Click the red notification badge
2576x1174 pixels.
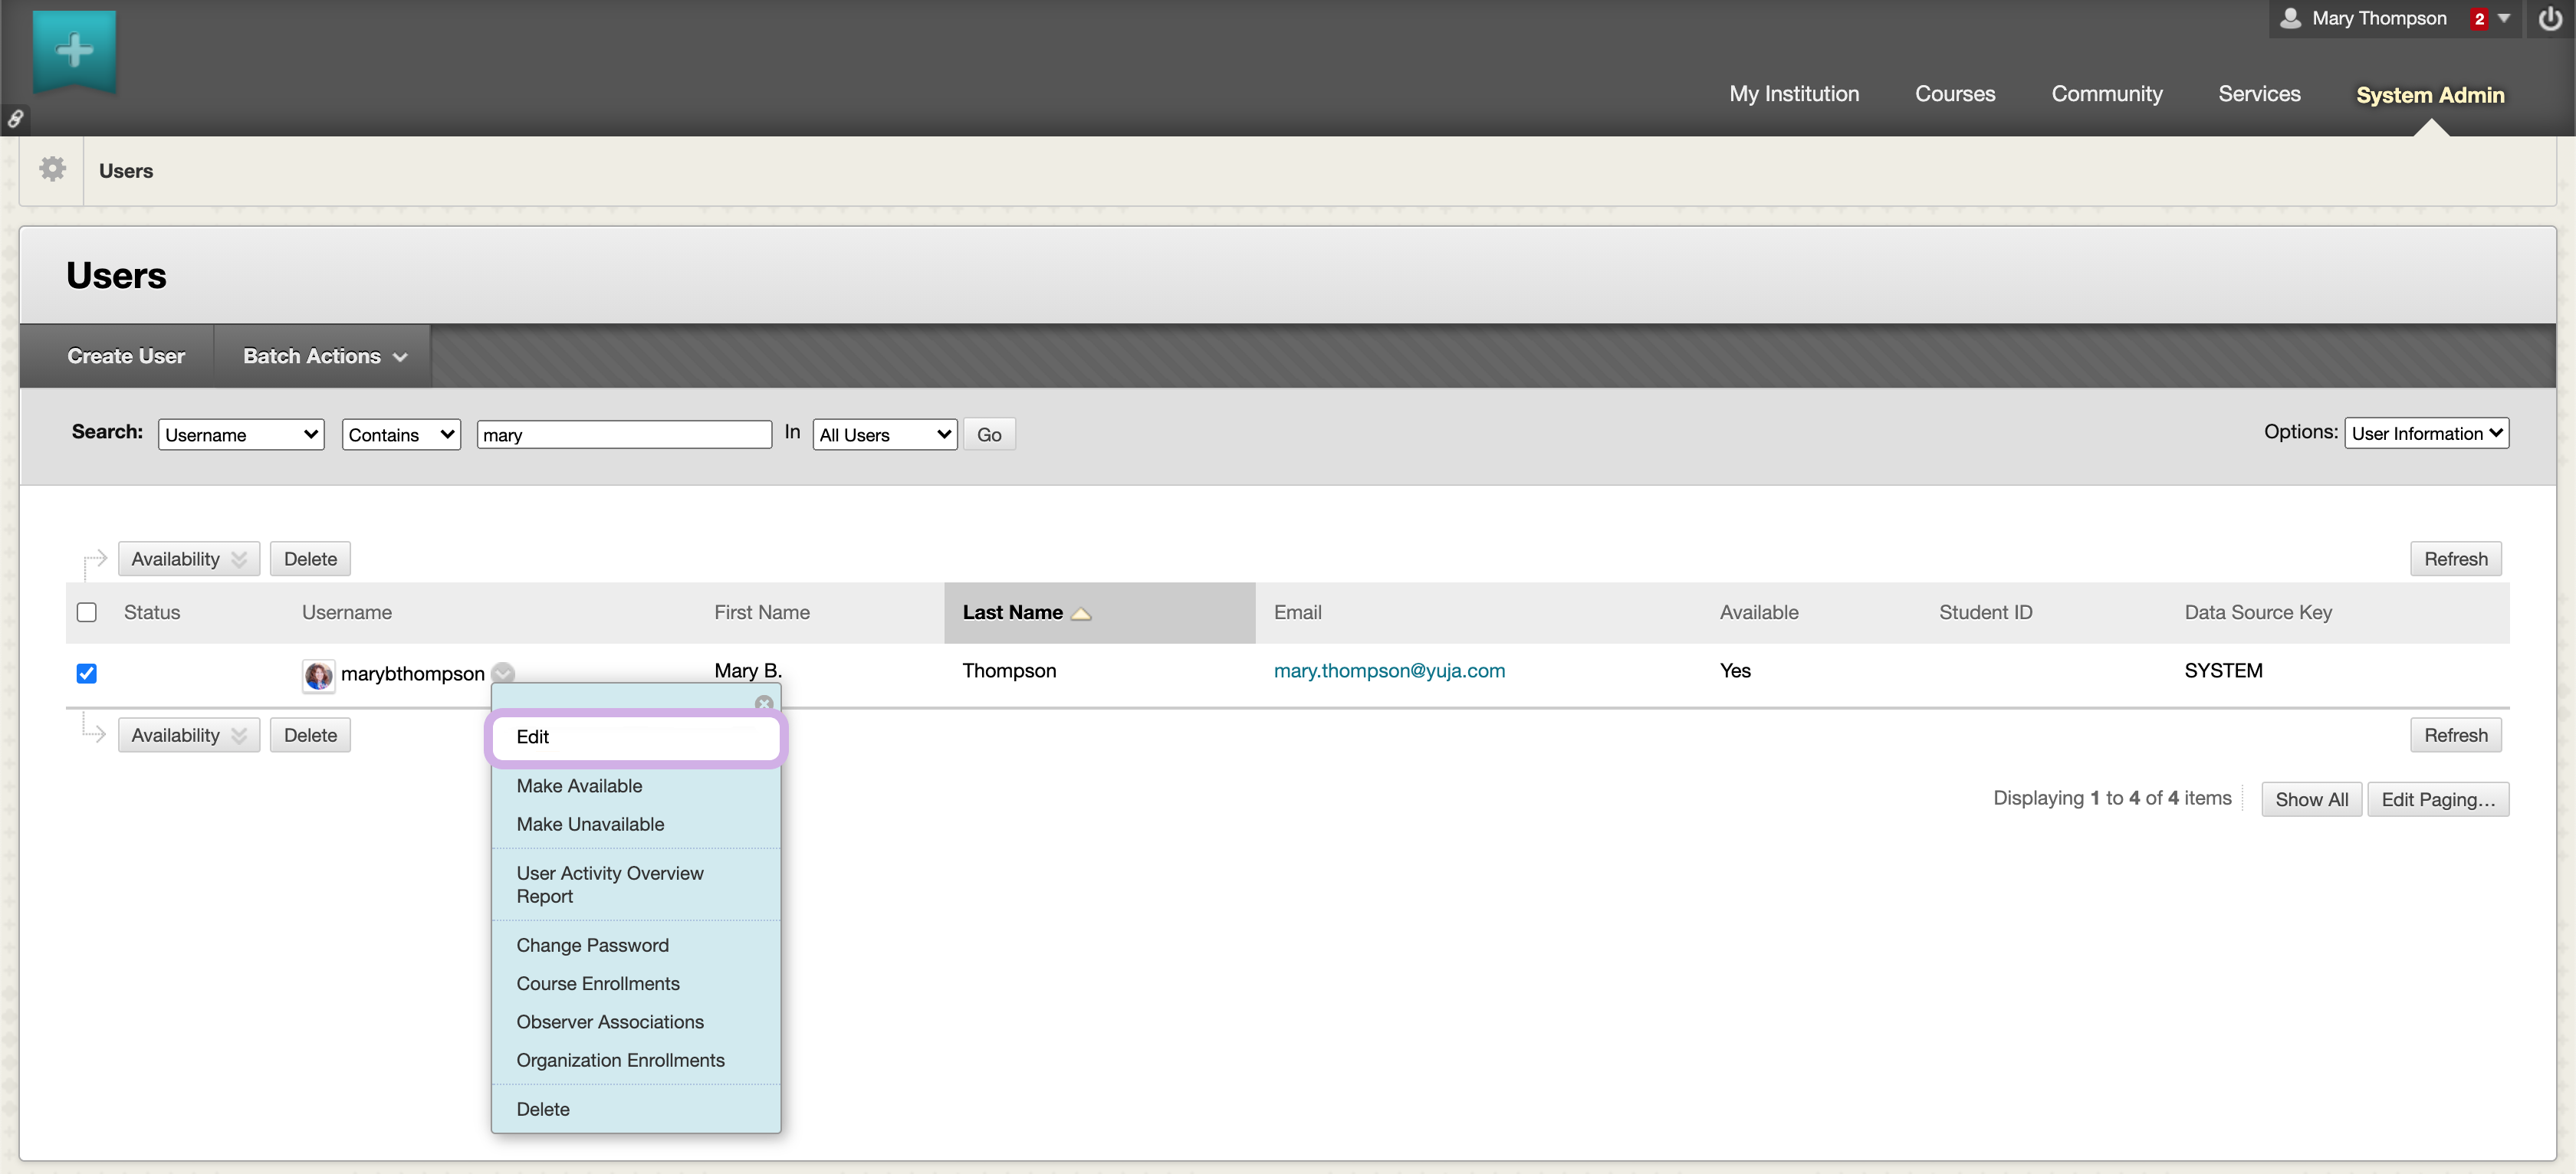tap(2479, 19)
